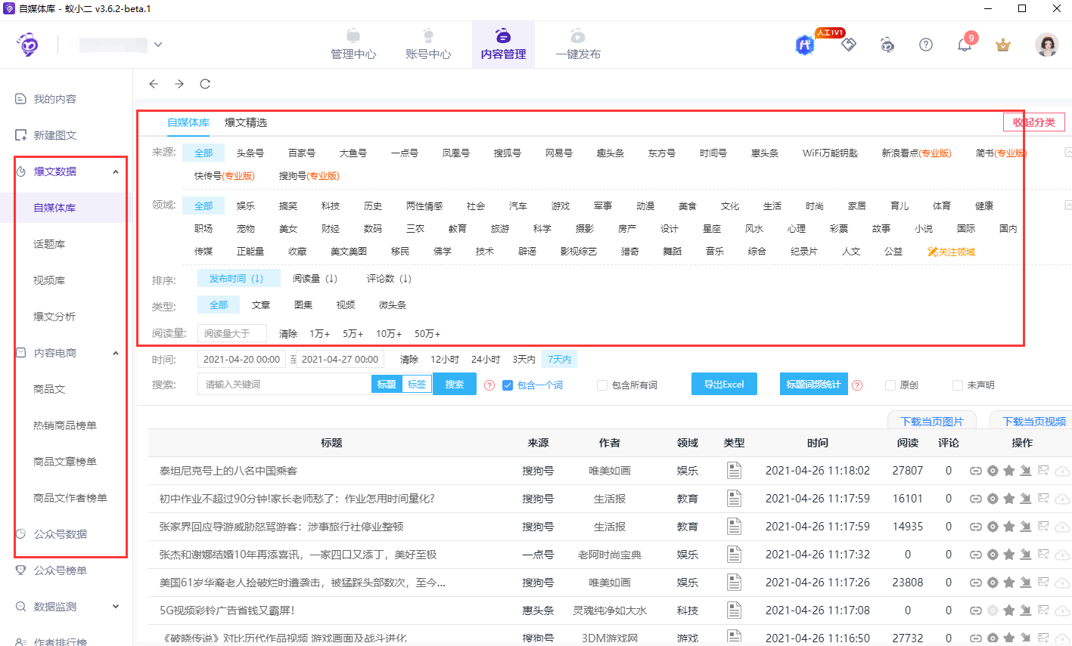This screenshot has width=1072, height=646.
Task: Favorite the 泰坦尼克号 article with the star icon
Action: point(1009,470)
